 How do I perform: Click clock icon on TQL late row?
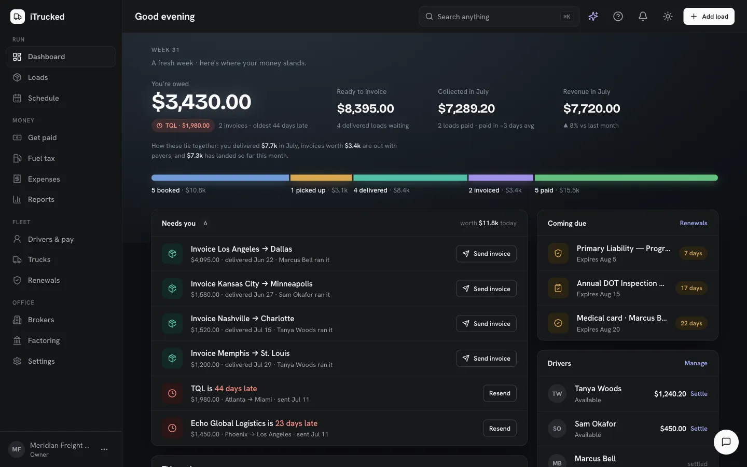click(172, 393)
